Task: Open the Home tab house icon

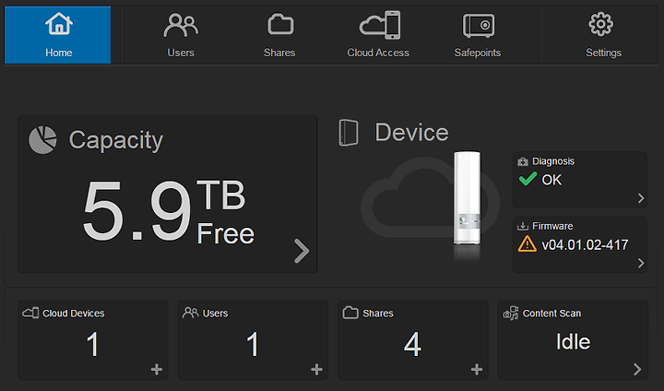Action: point(59,24)
